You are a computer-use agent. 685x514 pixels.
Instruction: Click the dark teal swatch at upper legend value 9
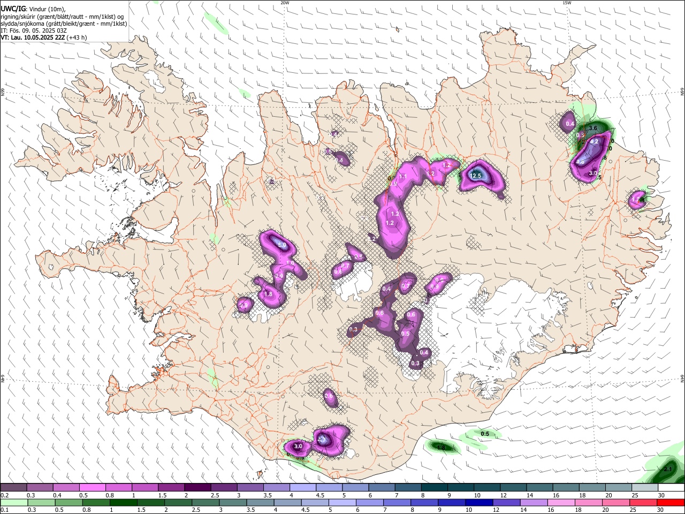[x=460, y=488]
